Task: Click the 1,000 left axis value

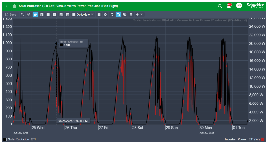Action: [7, 43]
